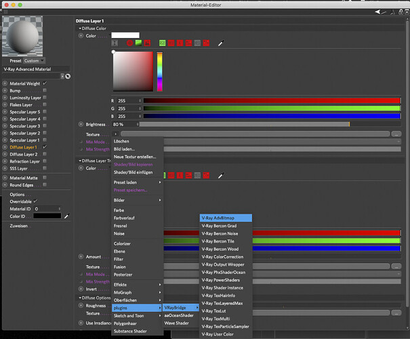
Task: Click the round icon beside material name arrow
Action: pyautogui.click(x=68, y=77)
